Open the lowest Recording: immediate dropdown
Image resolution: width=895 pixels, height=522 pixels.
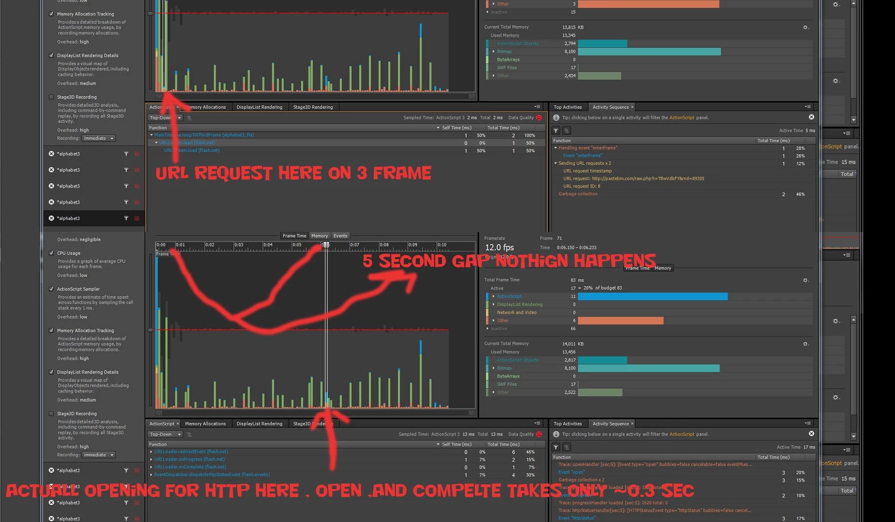(x=98, y=455)
